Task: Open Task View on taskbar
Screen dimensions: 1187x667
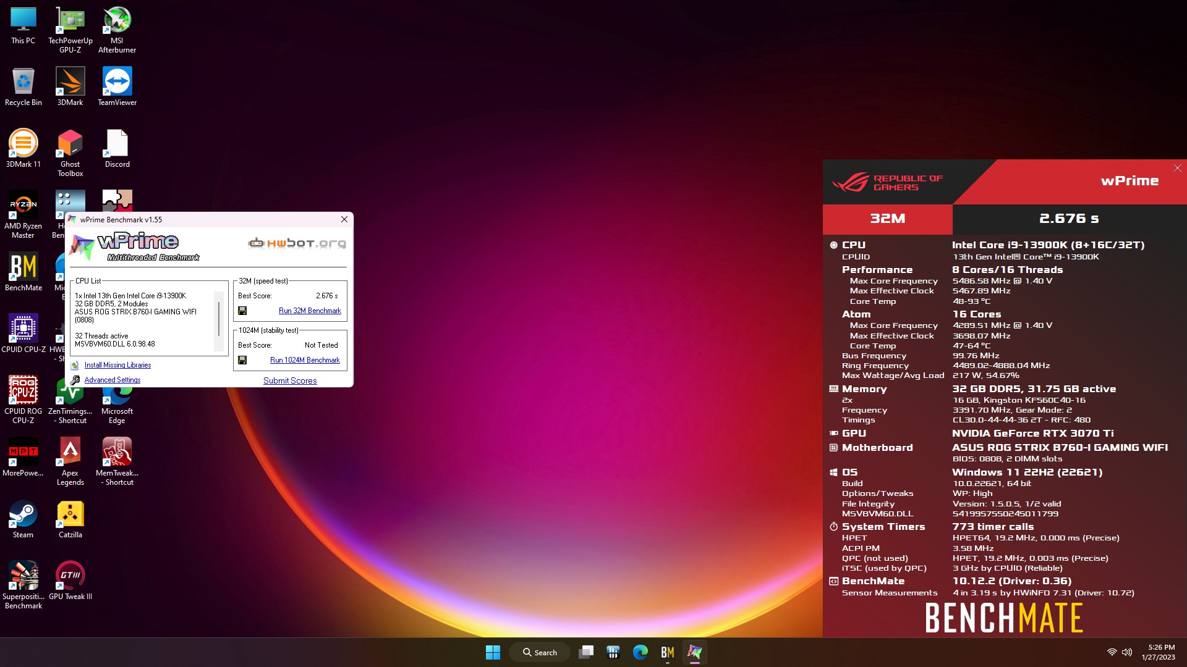Action: [x=586, y=652]
